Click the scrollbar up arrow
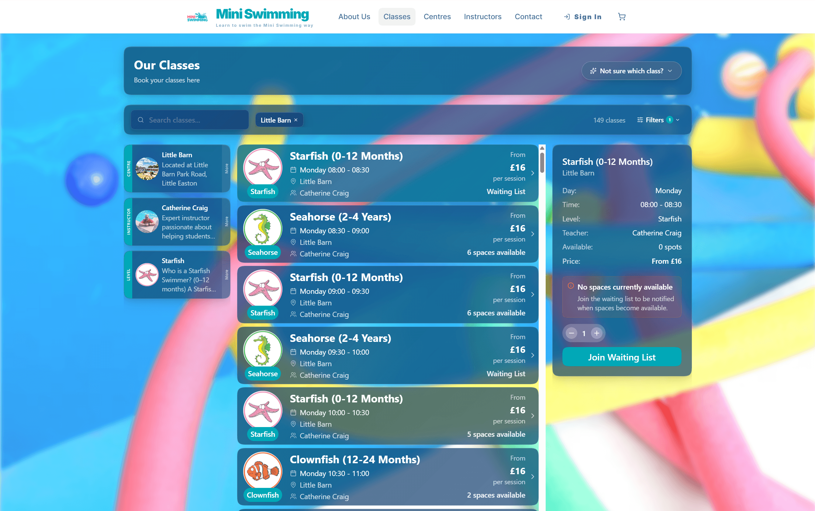Viewport: 815px width, 511px height. pyautogui.click(x=542, y=148)
